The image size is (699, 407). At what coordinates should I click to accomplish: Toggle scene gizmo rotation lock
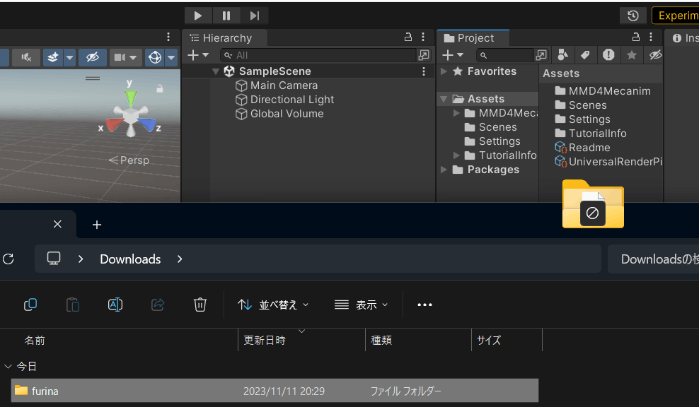pyautogui.click(x=160, y=88)
